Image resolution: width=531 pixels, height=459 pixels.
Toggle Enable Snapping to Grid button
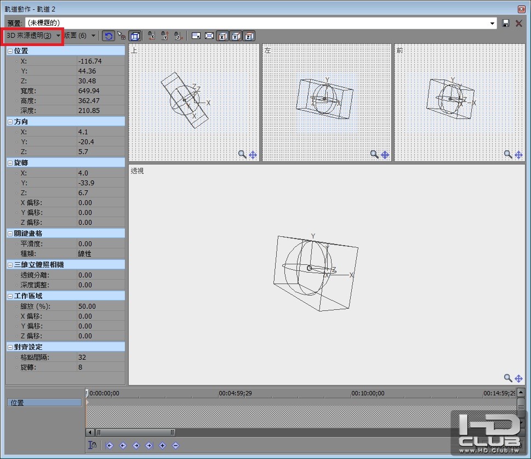[x=121, y=36]
